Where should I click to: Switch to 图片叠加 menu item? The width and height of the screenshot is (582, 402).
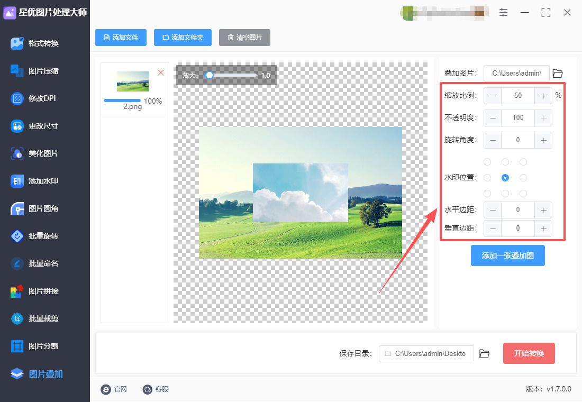click(x=45, y=374)
